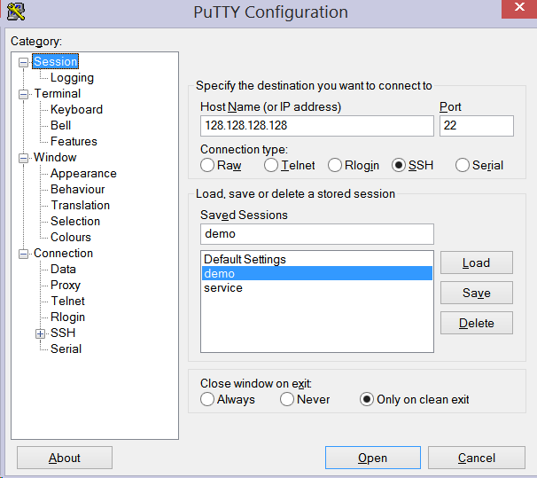537x478 pixels.
Task: Click the Host Name input field
Action: click(316, 126)
